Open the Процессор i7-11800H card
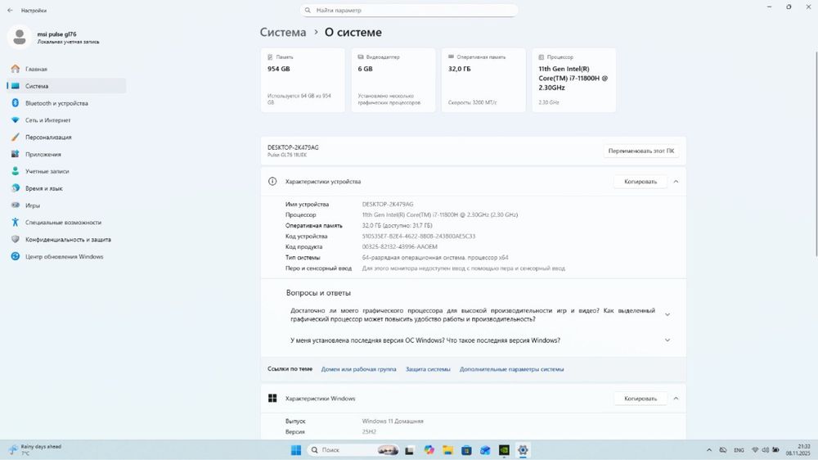The height and width of the screenshot is (460, 818). tap(574, 80)
